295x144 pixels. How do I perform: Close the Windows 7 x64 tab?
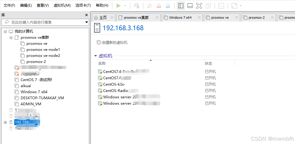[199, 18]
